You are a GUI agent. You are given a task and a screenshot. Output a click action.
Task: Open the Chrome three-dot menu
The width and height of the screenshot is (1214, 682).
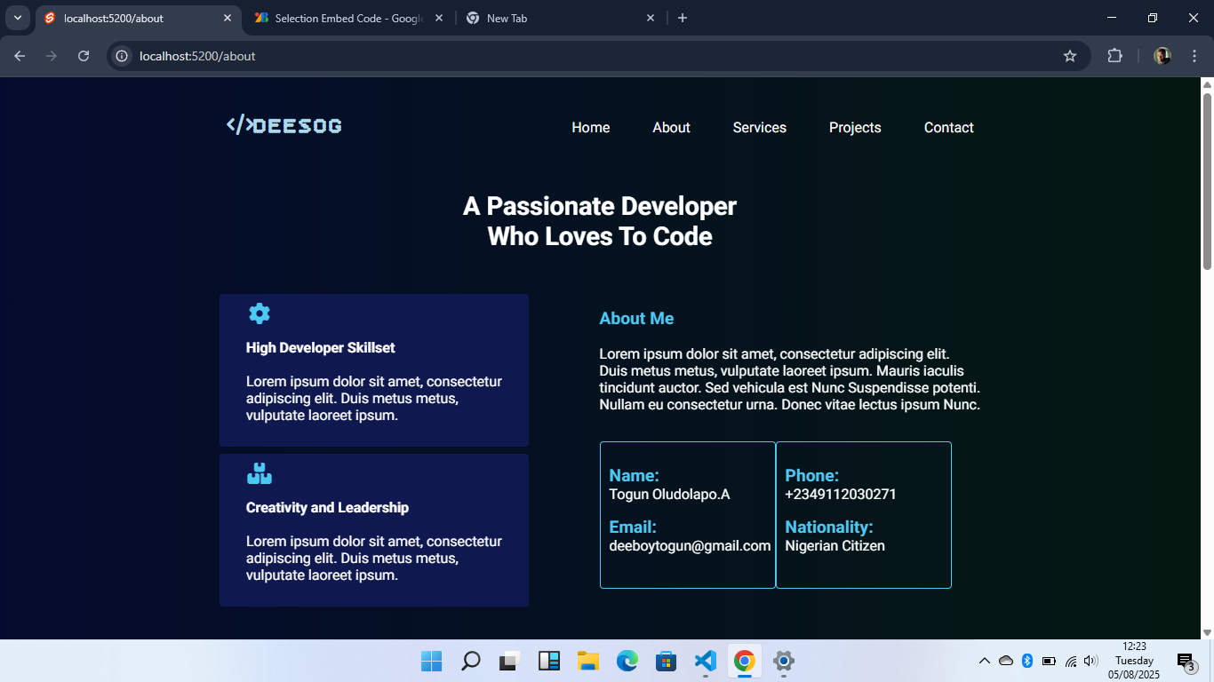[1194, 56]
